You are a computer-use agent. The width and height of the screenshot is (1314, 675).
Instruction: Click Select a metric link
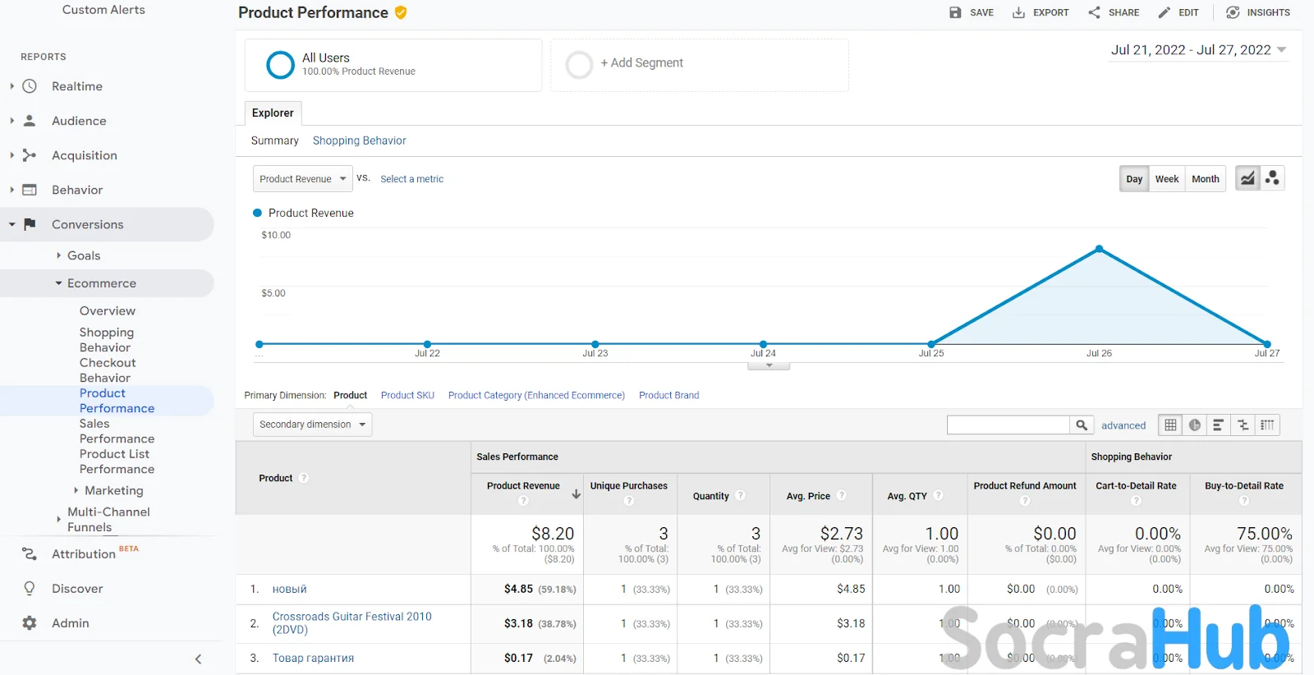point(411,179)
